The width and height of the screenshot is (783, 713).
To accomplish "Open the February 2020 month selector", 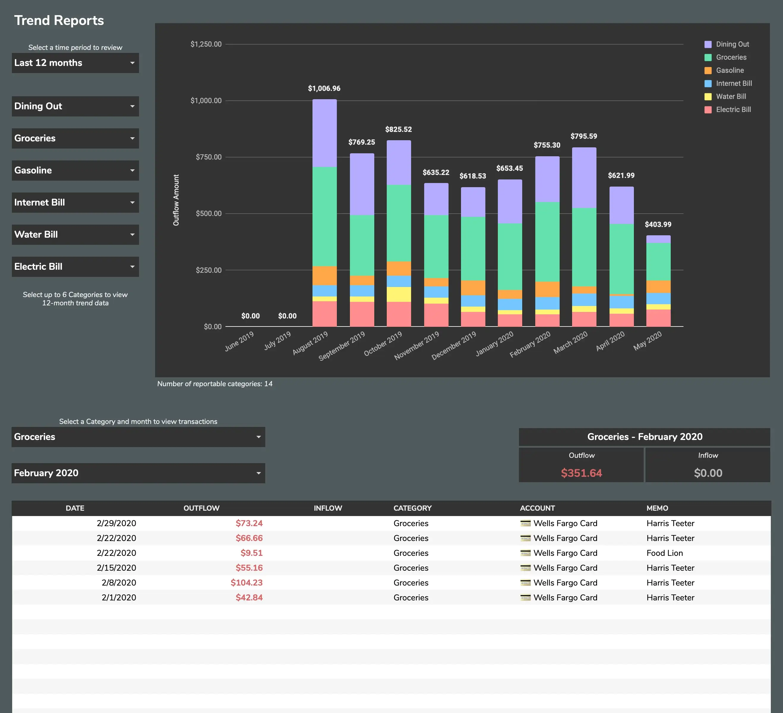I will point(138,473).
